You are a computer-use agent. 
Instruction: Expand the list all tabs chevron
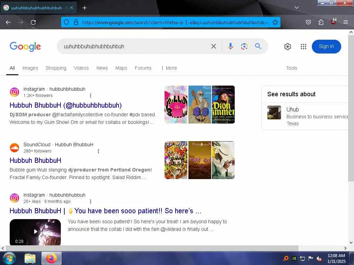coord(296,8)
